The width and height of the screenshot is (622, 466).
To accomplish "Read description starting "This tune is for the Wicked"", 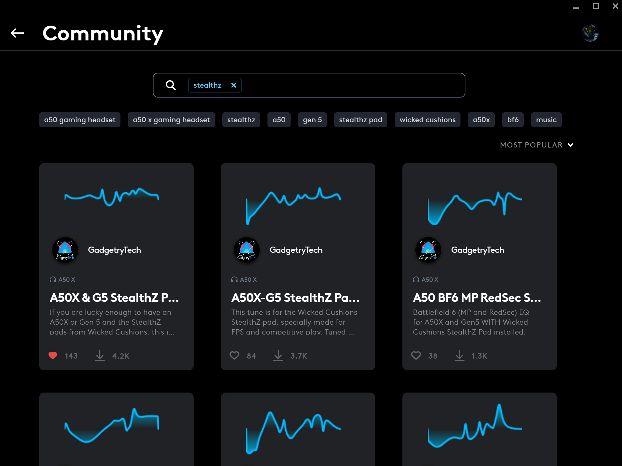I will 294,322.
